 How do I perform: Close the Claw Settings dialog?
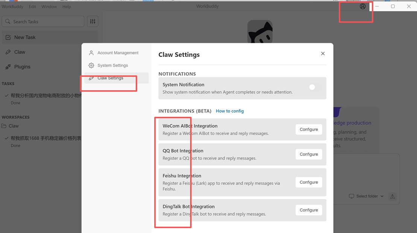[323, 53]
